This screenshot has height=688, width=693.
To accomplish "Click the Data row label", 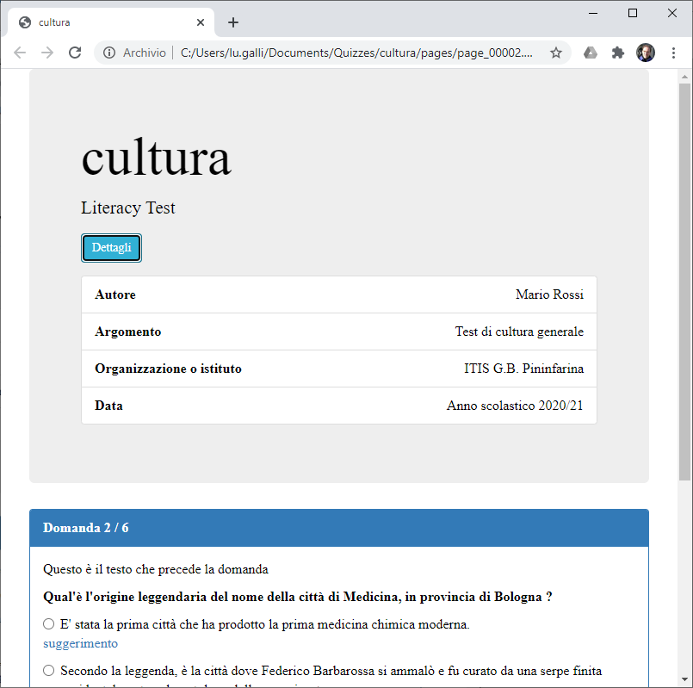I will pos(108,406).
